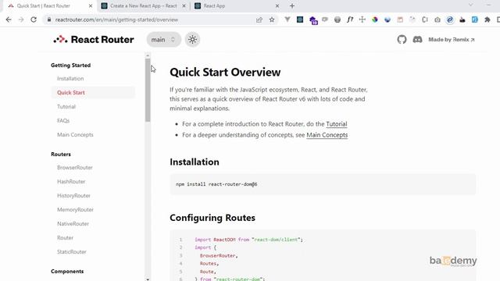
Task: Click the Quick Start Overview heading
Action: pyautogui.click(x=225, y=73)
